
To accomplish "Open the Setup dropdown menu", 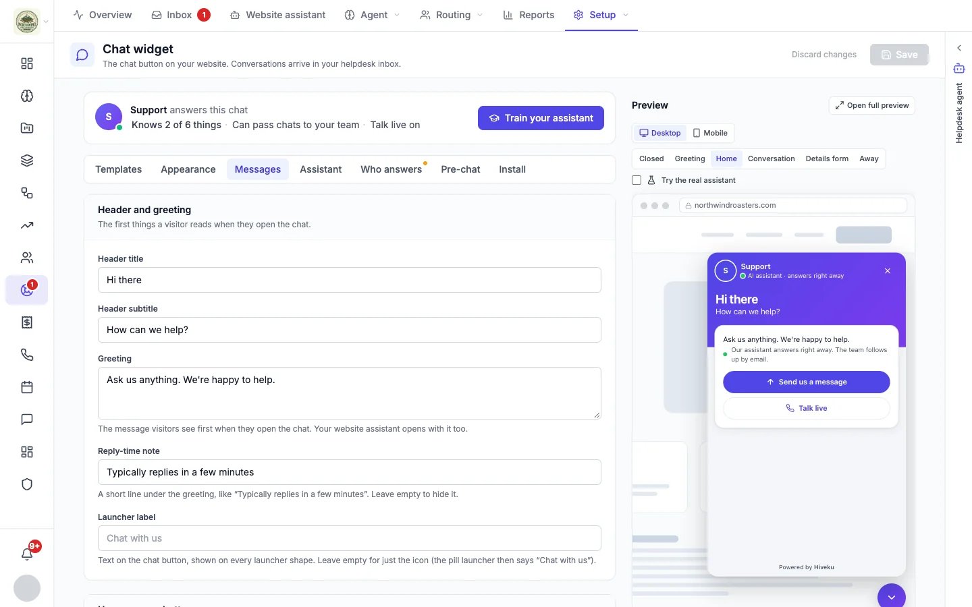I will click(601, 15).
